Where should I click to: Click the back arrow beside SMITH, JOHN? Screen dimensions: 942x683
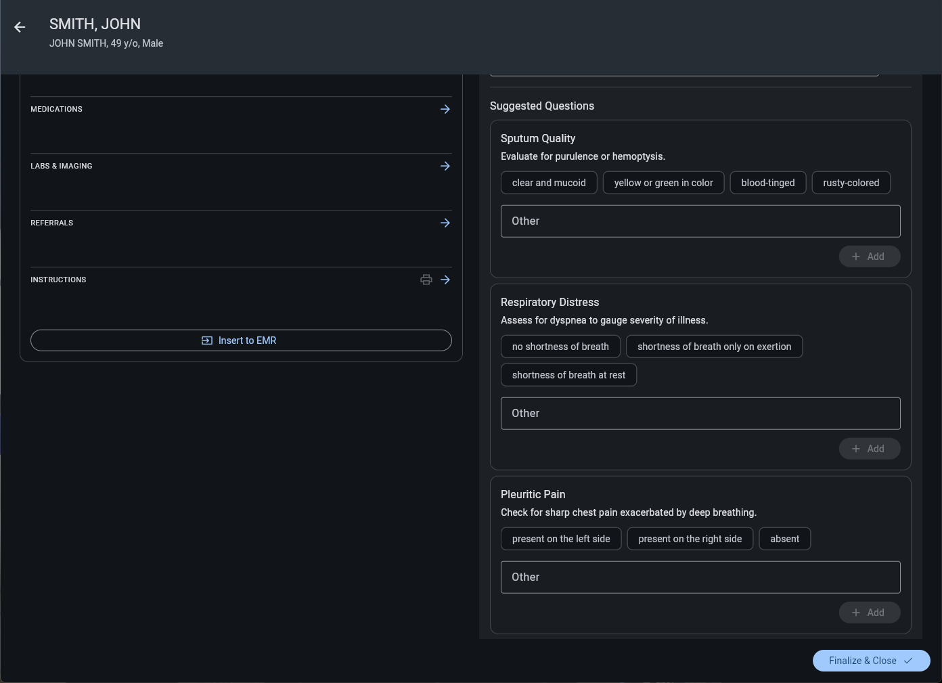click(20, 27)
